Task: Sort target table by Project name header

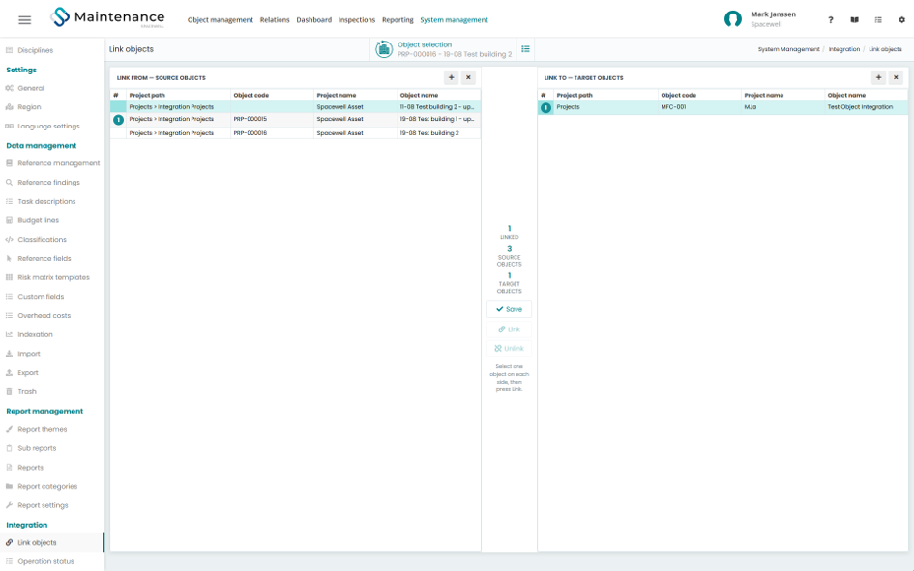Action: pyautogui.click(x=764, y=95)
